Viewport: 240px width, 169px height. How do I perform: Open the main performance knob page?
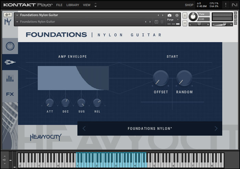pyautogui.click(x=10, y=46)
